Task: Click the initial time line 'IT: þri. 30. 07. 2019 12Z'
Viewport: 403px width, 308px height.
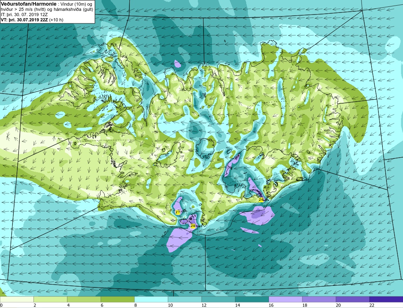Action: click(24, 15)
